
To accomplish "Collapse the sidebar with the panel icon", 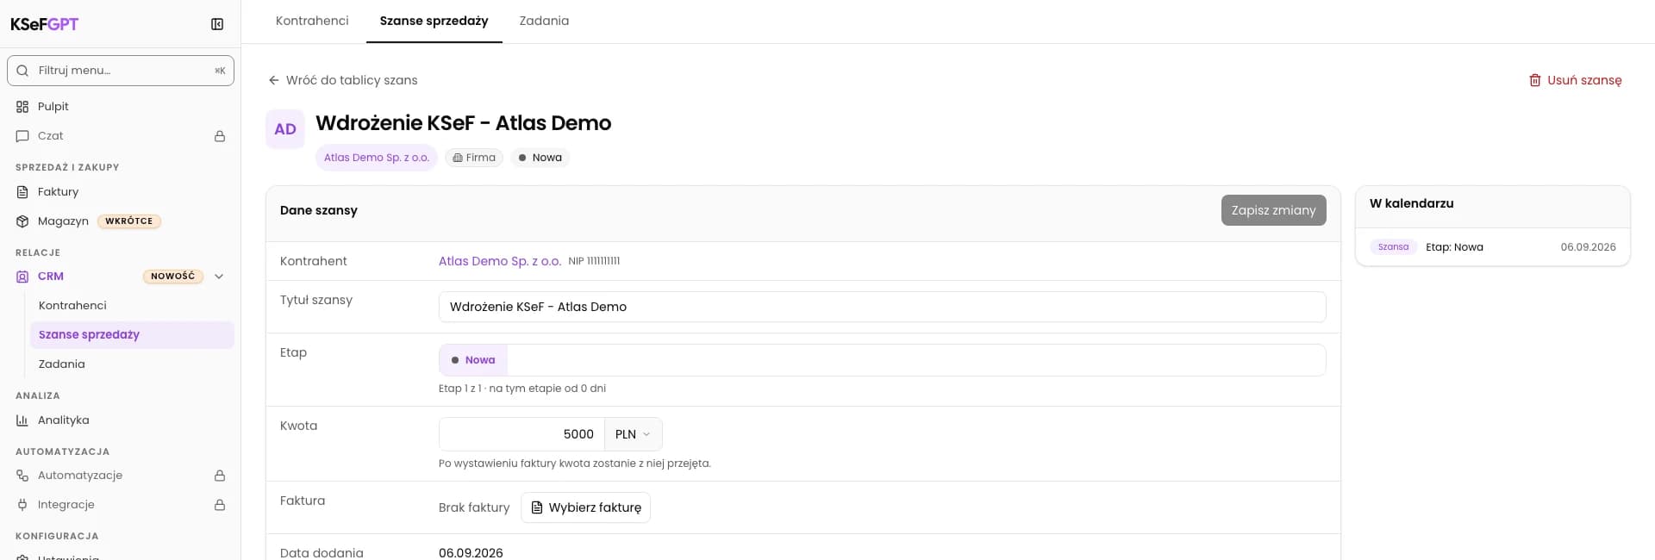I will 217,24.
